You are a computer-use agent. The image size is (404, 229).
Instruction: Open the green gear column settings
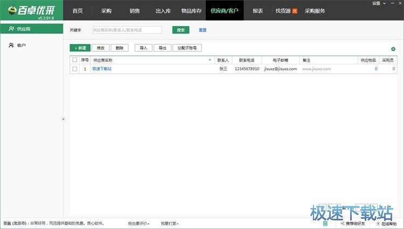pyautogui.click(x=393, y=49)
